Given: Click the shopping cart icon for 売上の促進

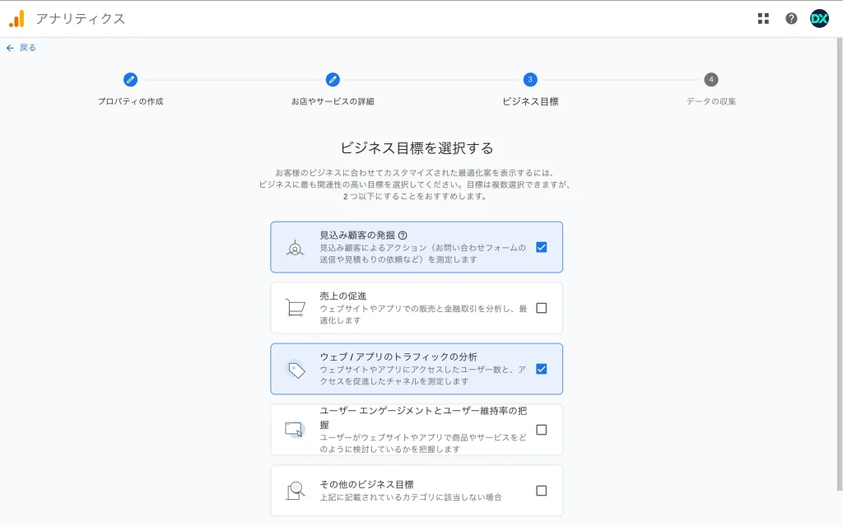Looking at the screenshot, I should point(295,308).
